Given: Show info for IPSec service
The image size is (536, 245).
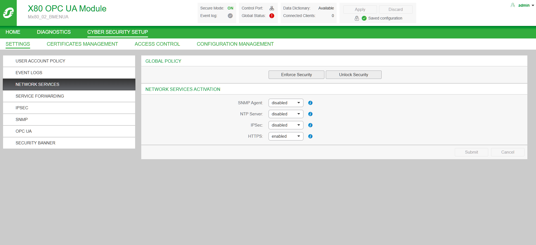Looking at the screenshot, I should pos(310,125).
